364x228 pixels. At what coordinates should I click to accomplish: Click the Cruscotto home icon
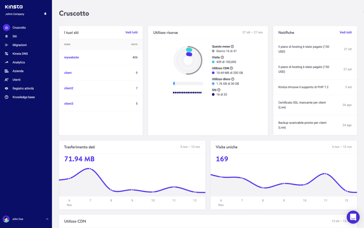tap(6, 27)
